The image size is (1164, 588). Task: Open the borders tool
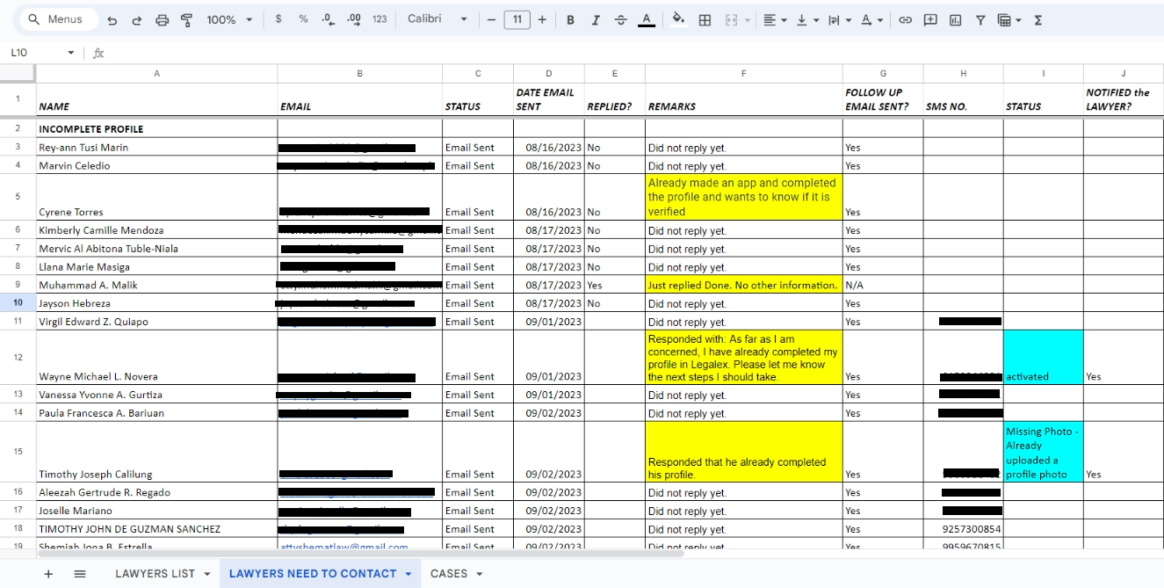(x=705, y=19)
